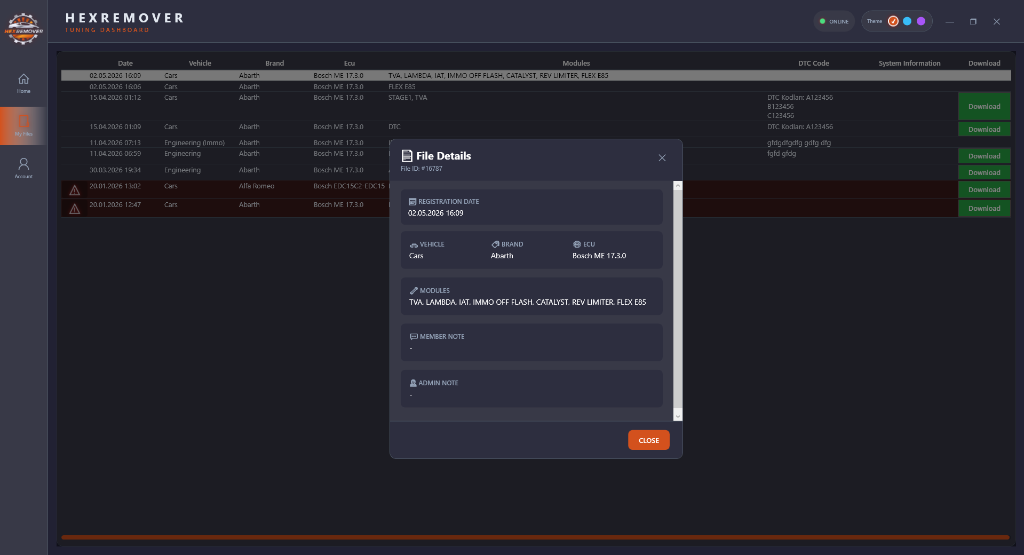
Task: Click the 'DTC Kodları: A123456' cell with B123456
Action: [x=800, y=106]
